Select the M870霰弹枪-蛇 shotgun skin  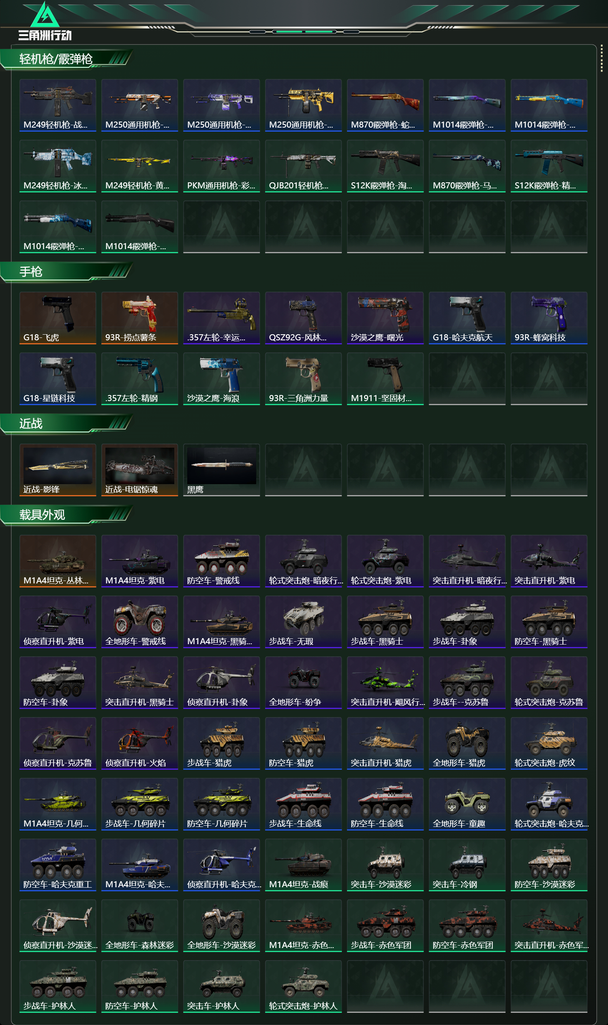pos(385,105)
